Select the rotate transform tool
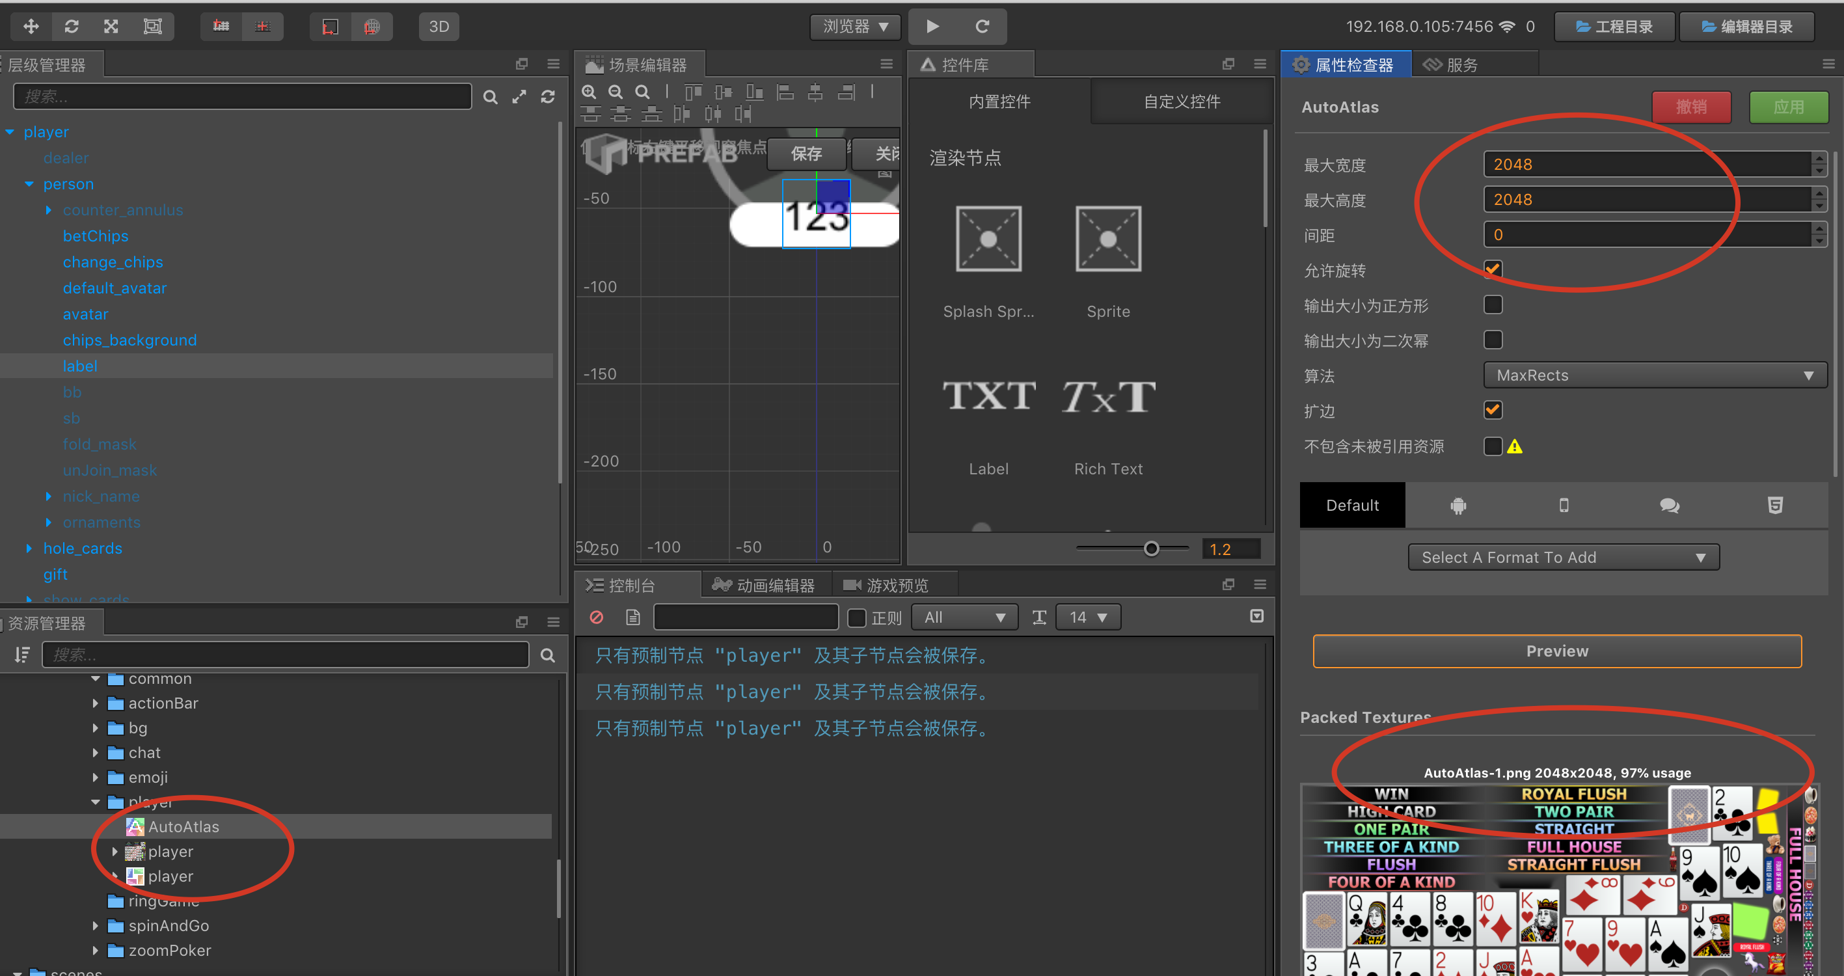This screenshot has height=976, width=1844. [x=71, y=27]
